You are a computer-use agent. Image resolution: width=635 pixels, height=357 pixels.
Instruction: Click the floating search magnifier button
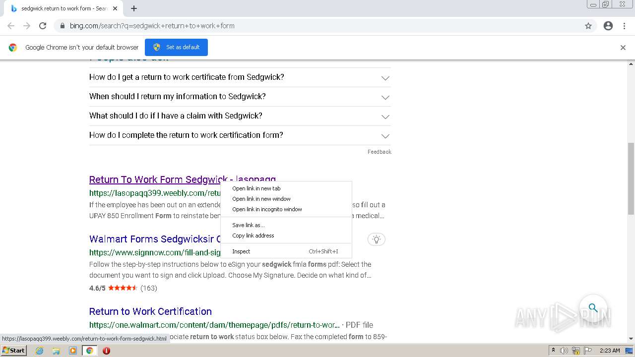click(x=593, y=308)
